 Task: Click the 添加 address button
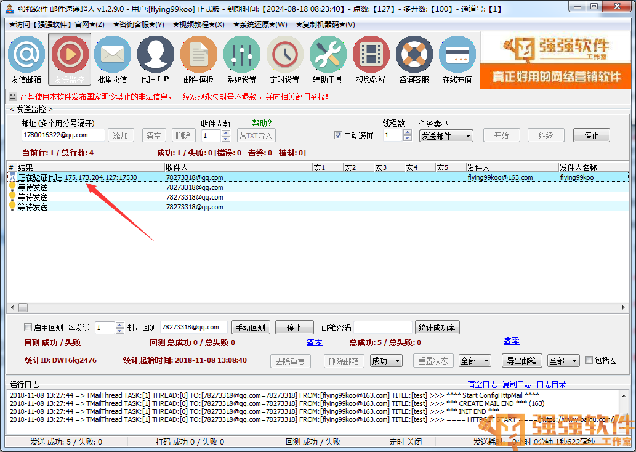(121, 135)
